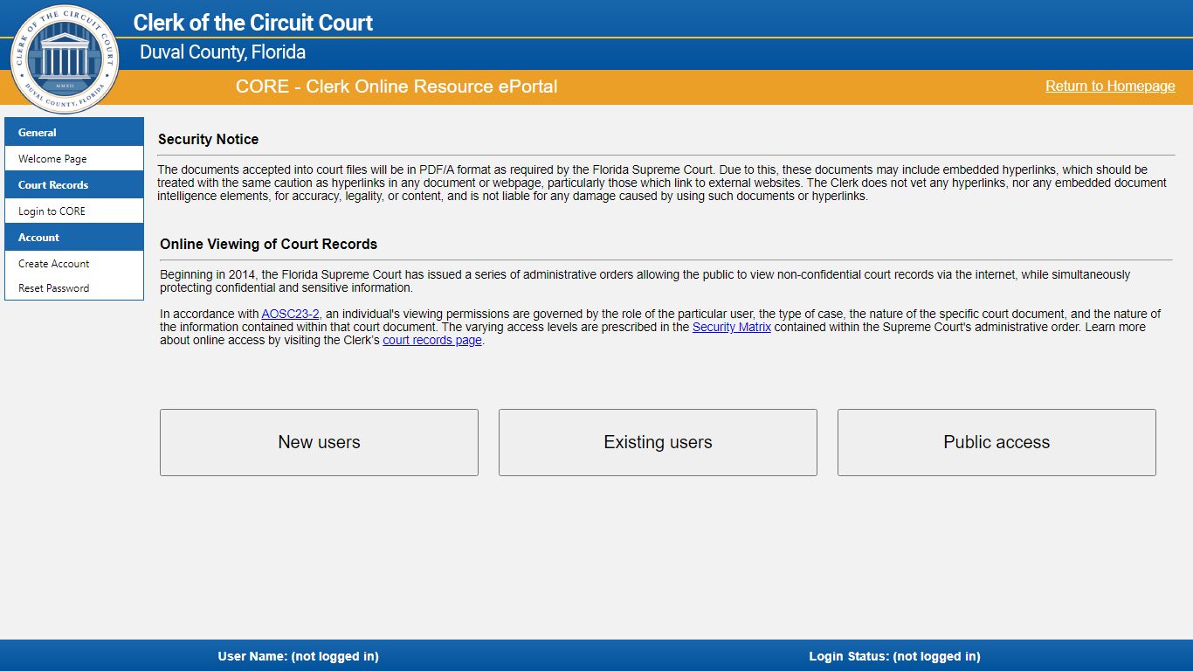Image resolution: width=1193 pixels, height=671 pixels.
Task: Click the PDF/A format security notice paragraph
Action: point(662,183)
